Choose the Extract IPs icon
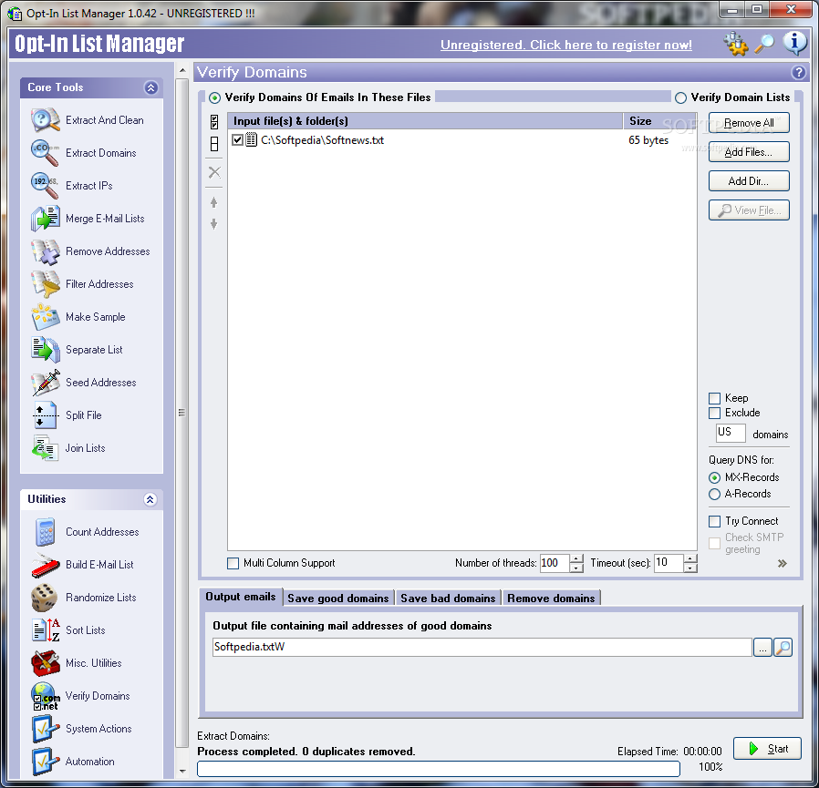The width and height of the screenshot is (819, 788). pyautogui.click(x=45, y=186)
